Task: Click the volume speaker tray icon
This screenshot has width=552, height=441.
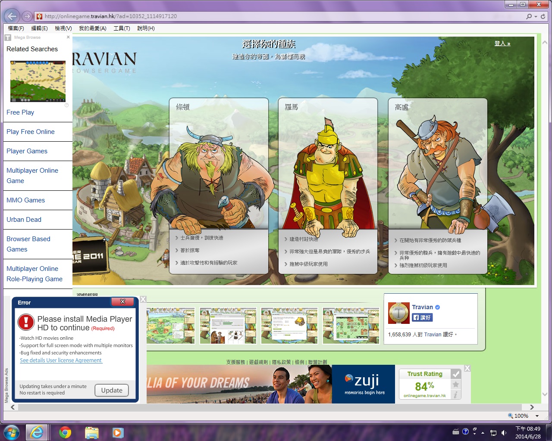Action: (x=504, y=432)
